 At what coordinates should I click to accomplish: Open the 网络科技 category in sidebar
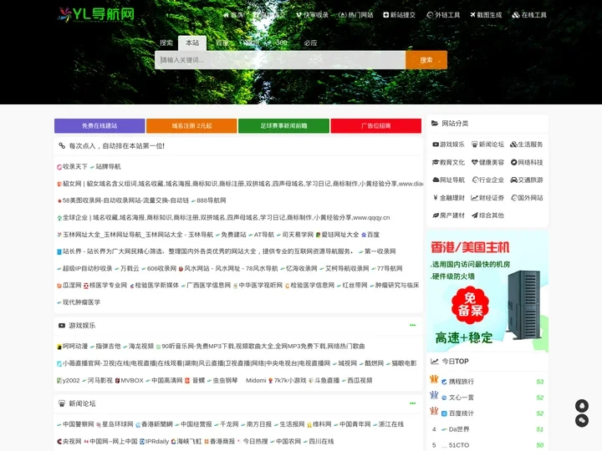527,162
